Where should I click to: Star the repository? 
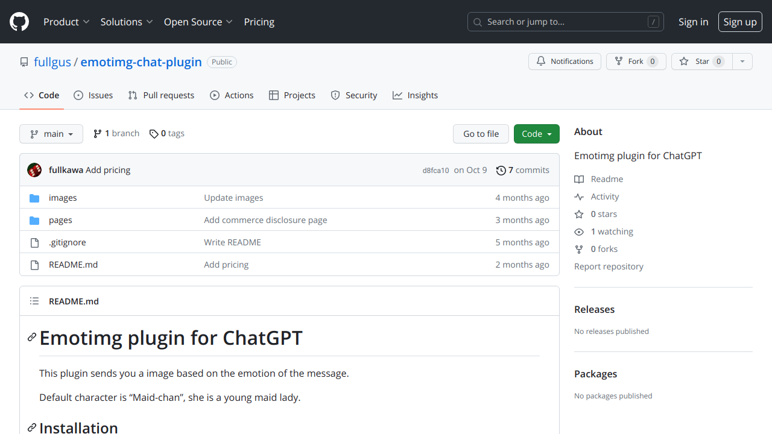(702, 61)
